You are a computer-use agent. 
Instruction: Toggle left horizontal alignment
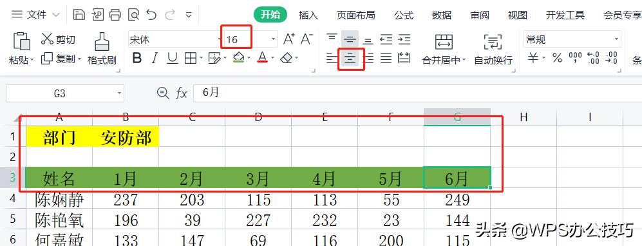(332, 58)
